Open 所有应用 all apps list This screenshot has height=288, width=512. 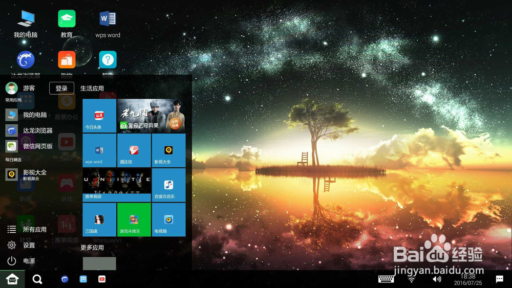[27, 229]
